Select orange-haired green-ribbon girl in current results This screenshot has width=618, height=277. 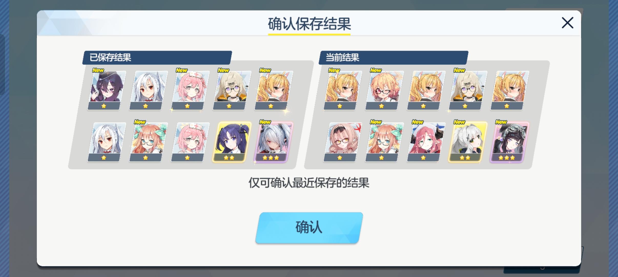point(384,142)
